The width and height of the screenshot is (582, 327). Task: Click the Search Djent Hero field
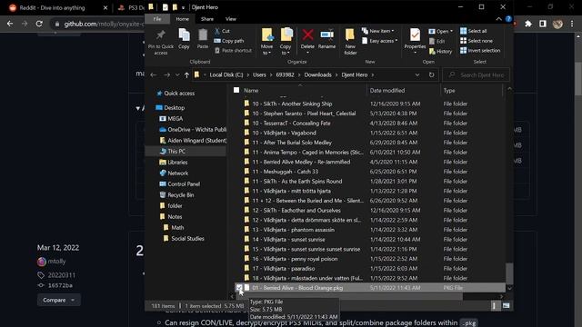coord(477,74)
